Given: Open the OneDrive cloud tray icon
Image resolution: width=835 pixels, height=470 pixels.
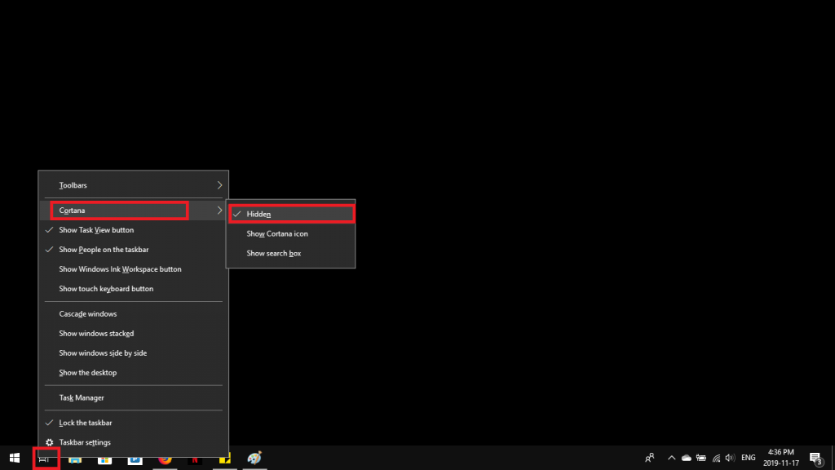Looking at the screenshot, I should point(687,458).
